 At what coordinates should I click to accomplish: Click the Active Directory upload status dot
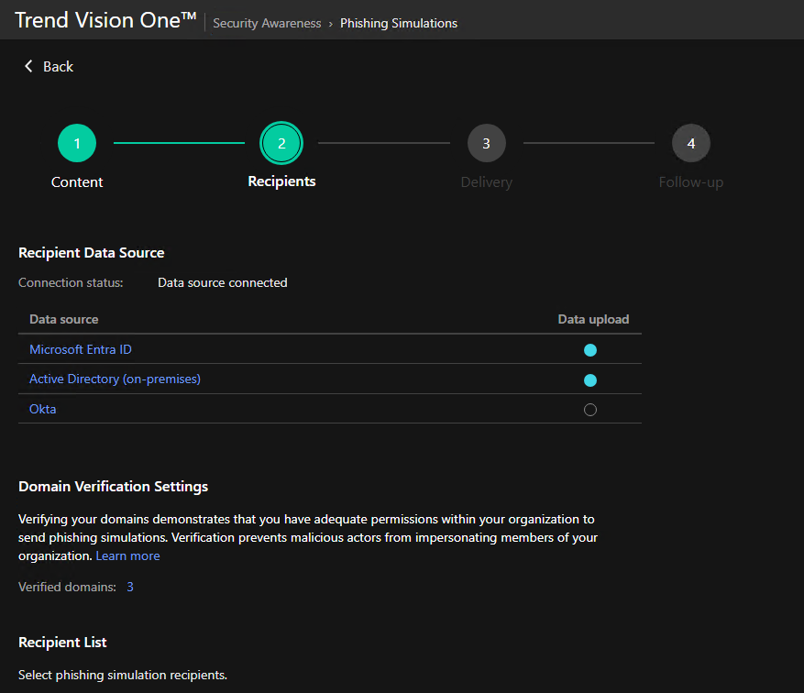(x=590, y=379)
